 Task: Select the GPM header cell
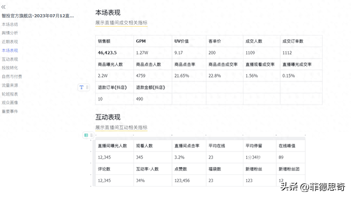point(153,41)
